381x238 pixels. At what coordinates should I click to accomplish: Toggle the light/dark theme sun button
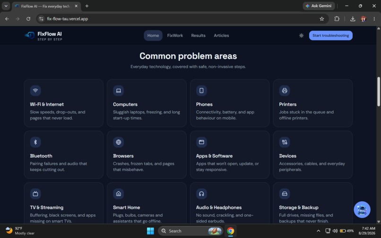pyautogui.click(x=301, y=35)
